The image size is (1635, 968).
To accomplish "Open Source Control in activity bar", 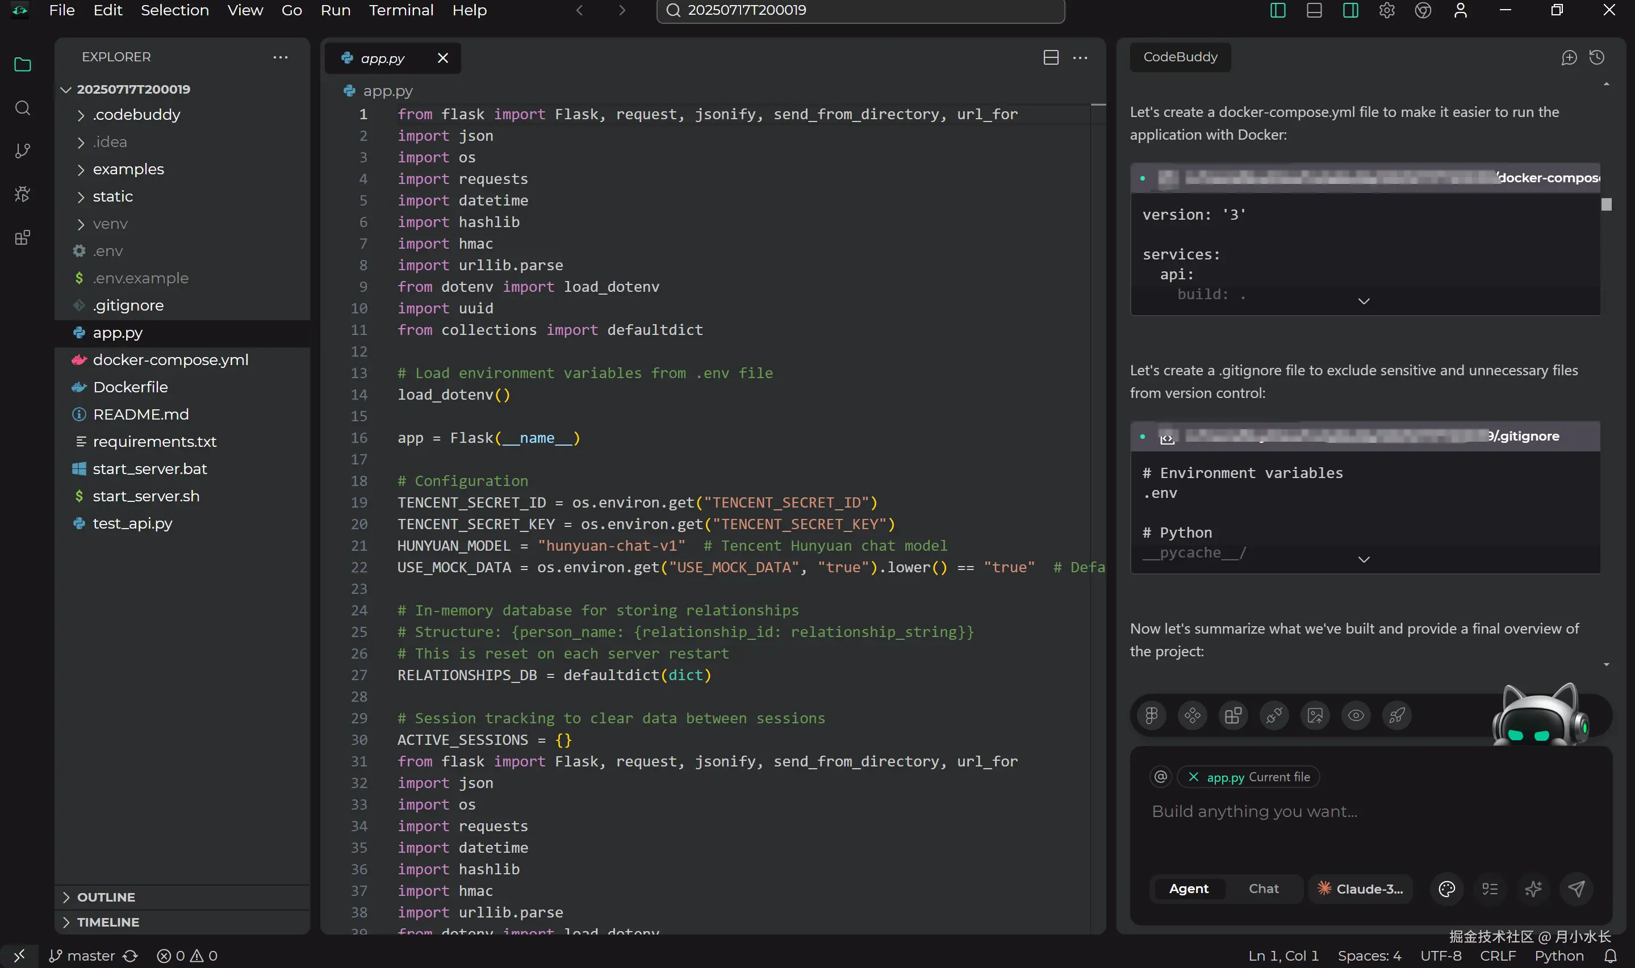I will pyautogui.click(x=23, y=150).
